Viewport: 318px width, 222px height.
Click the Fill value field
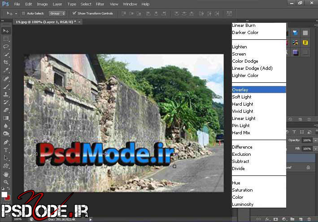[307, 149]
